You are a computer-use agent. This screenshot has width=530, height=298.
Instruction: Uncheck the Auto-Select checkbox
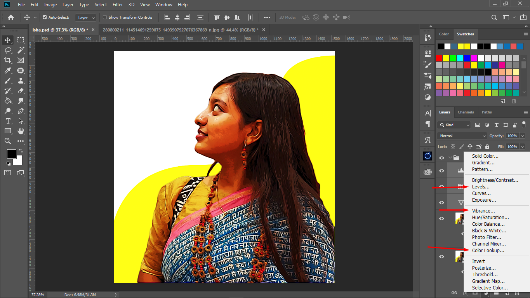click(45, 17)
